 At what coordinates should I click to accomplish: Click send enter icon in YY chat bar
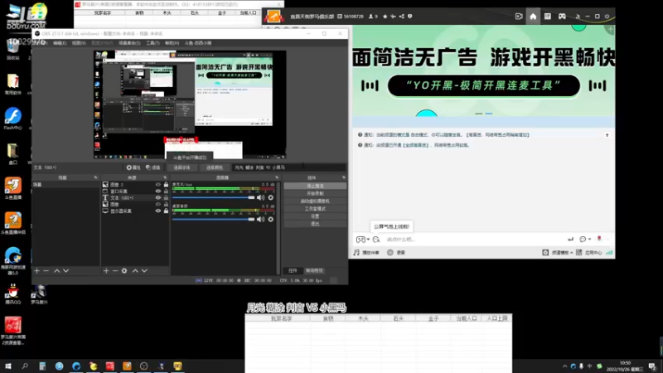tap(570, 240)
